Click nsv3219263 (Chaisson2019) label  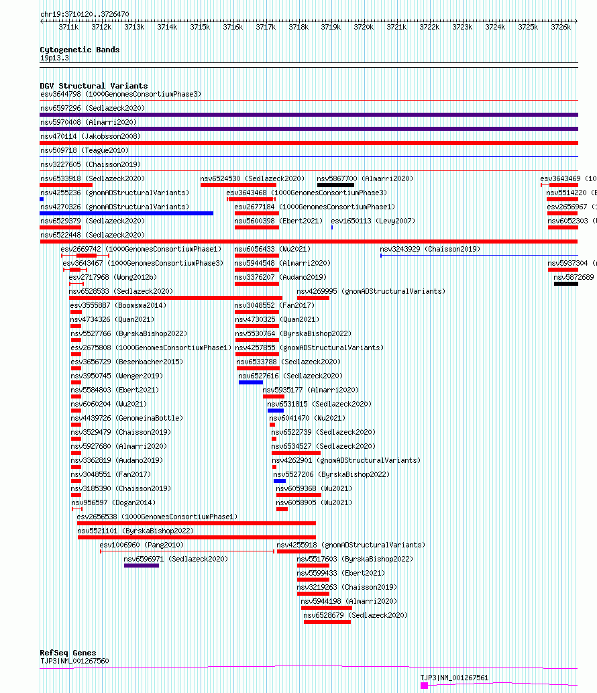pos(347,588)
